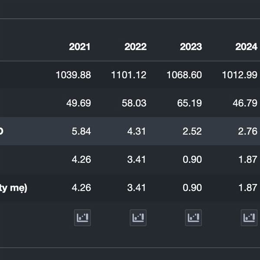The width and height of the screenshot is (260, 260).
Task: Click the row label ending in "ty mẹ)"
Action: tap(14, 188)
